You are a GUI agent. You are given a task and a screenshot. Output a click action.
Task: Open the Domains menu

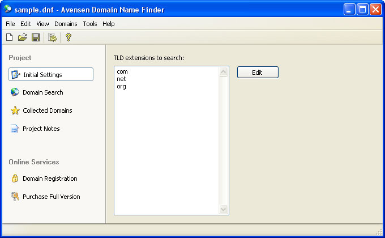[66, 24]
